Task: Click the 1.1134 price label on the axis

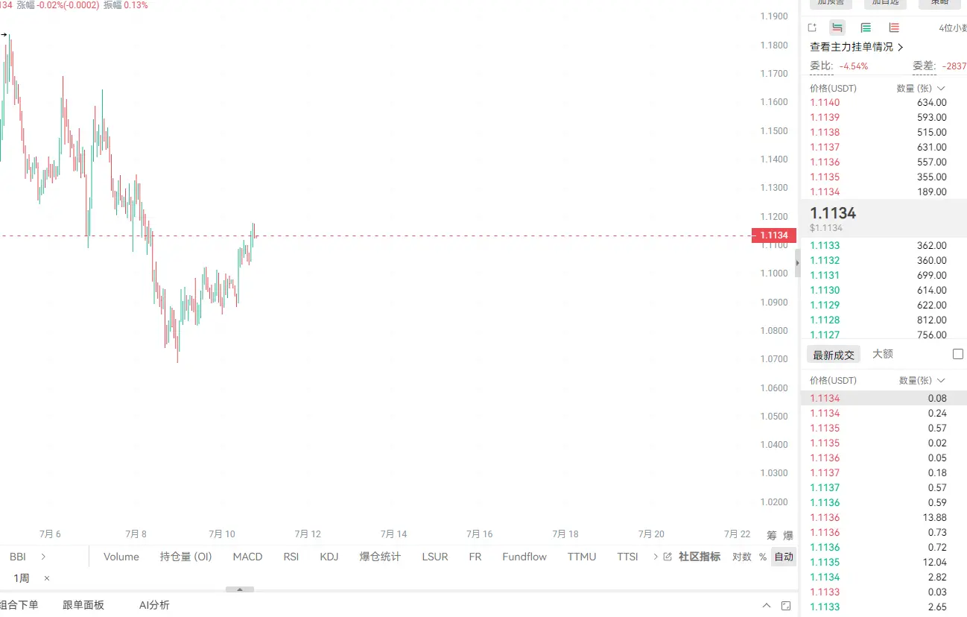Action: tap(774, 235)
